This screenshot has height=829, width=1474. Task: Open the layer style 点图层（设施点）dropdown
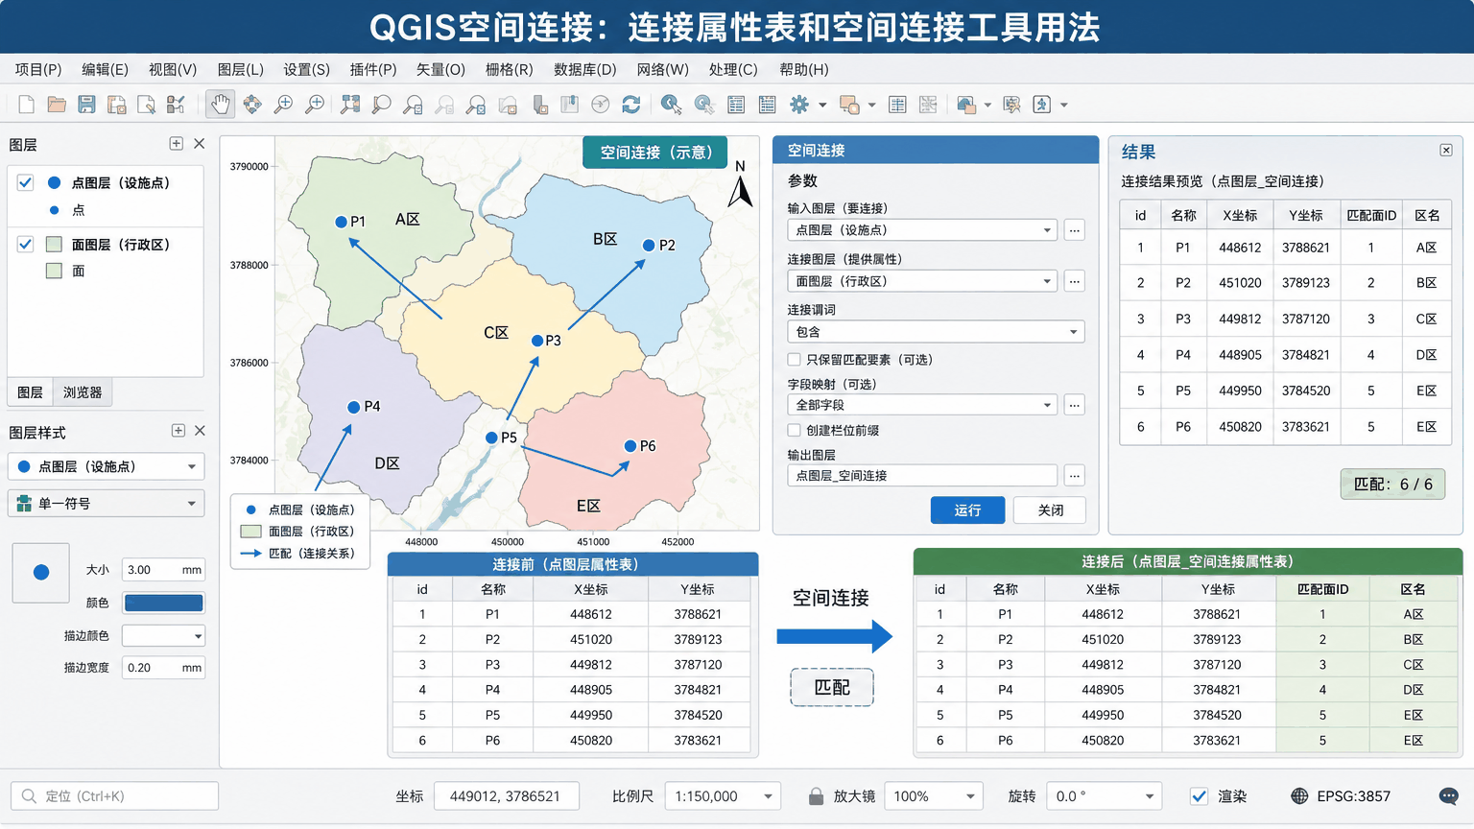(x=107, y=466)
